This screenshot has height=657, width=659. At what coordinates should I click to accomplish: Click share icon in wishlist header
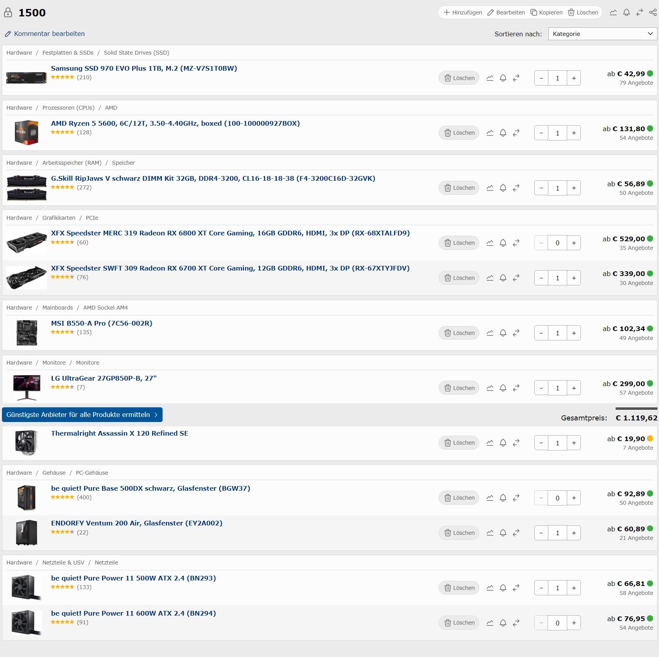pos(653,12)
